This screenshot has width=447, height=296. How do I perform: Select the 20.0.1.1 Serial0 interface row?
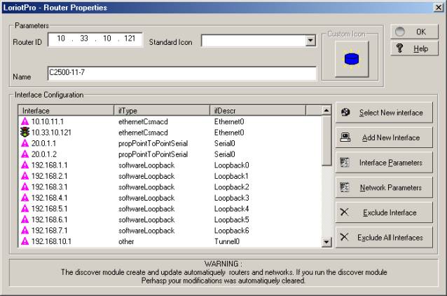[105, 142]
